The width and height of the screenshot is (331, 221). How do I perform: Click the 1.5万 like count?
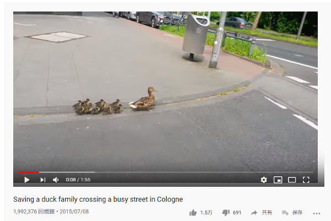pyautogui.click(x=206, y=213)
